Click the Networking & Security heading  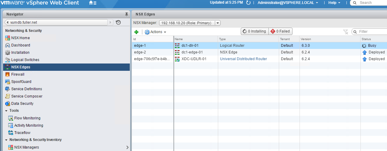click(x=23, y=31)
